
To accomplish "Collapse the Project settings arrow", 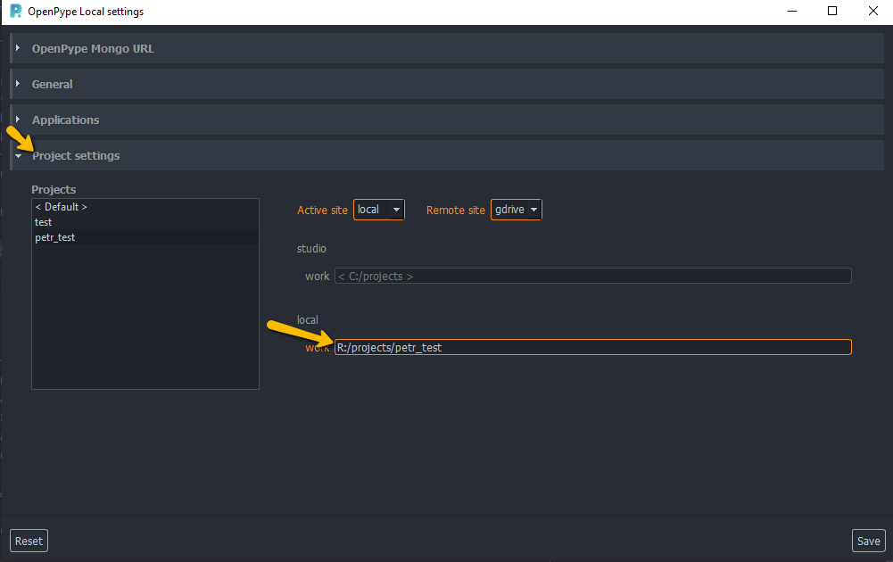I will click(18, 155).
